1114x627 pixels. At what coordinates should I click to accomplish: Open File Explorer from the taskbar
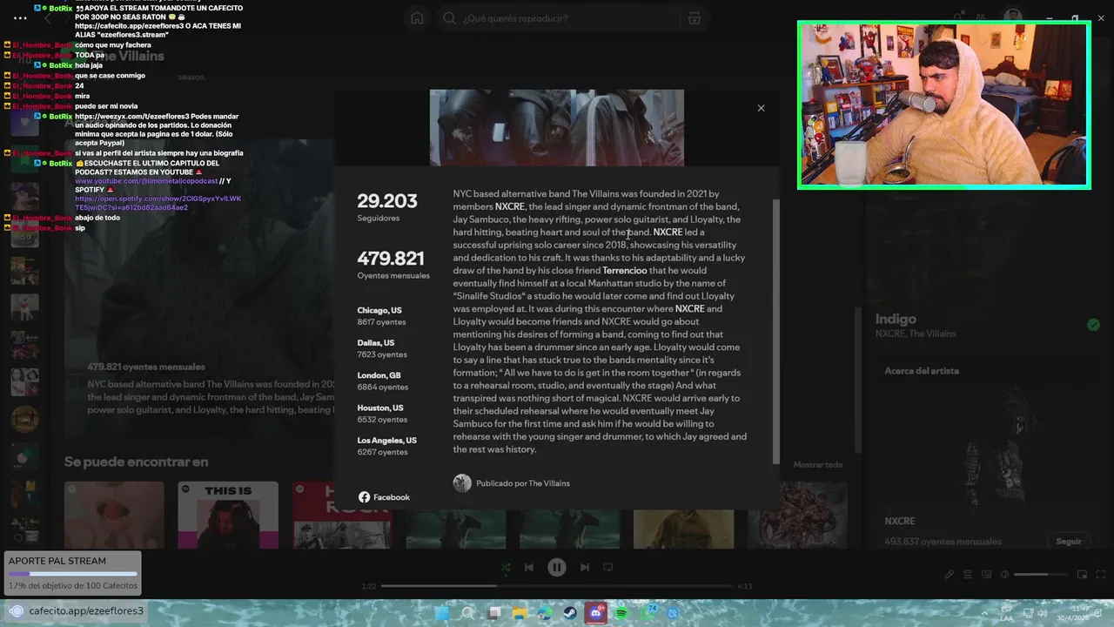pos(520,614)
